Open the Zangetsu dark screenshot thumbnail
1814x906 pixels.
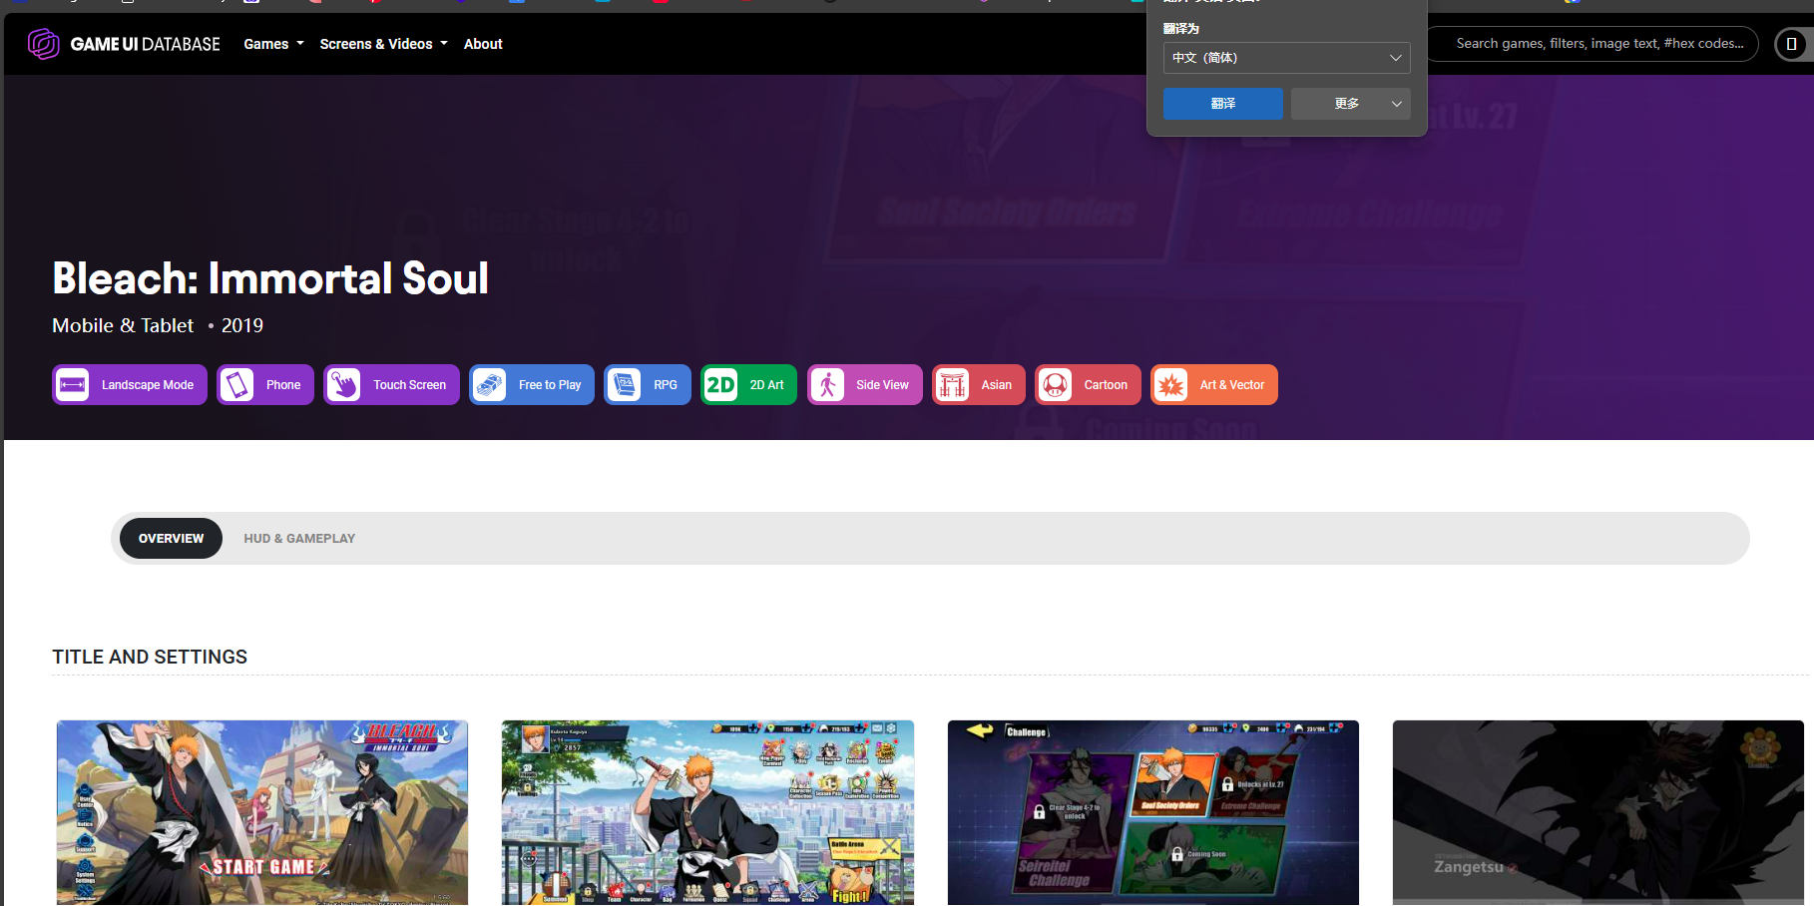[x=1598, y=812]
